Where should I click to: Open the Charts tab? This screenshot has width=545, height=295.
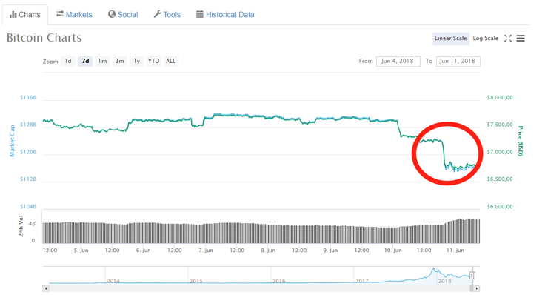pyautogui.click(x=24, y=15)
